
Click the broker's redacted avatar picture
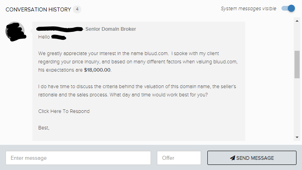15,31
